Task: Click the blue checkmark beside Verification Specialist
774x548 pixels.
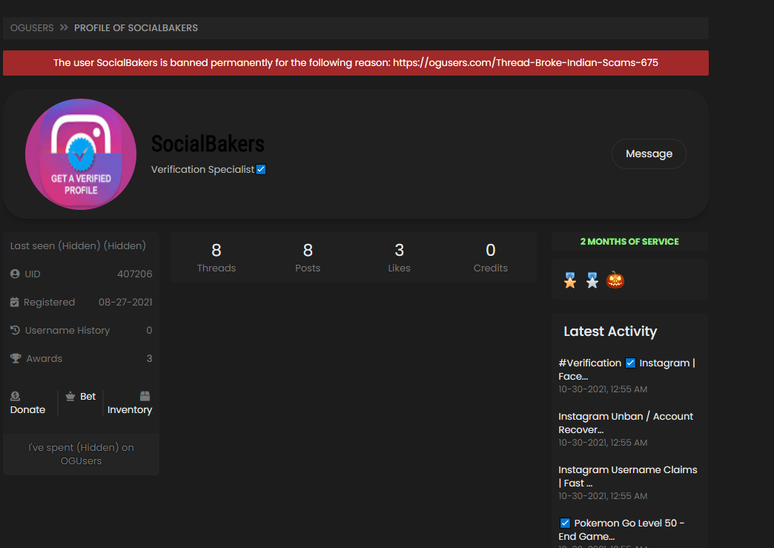Action: [261, 169]
